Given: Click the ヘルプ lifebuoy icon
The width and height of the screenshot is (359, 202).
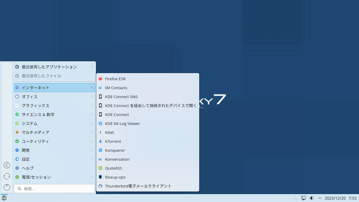Looking at the screenshot, I should tap(17, 168).
